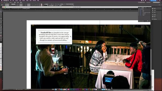Screen dimensions: 162x91
Task: Open the zoom level dropdown
Action: [x=11, y=2]
